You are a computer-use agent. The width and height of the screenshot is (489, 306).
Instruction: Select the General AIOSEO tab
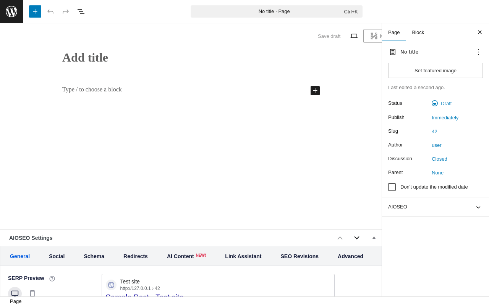pos(20,256)
